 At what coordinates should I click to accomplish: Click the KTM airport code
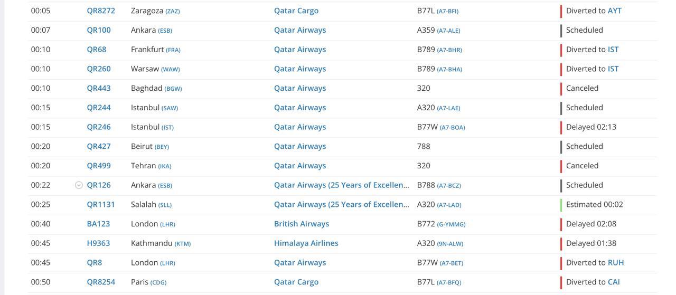pyautogui.click(x=183, y=244)
